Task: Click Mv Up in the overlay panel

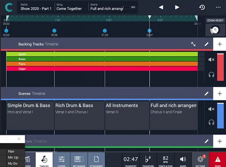Action: 13,157
